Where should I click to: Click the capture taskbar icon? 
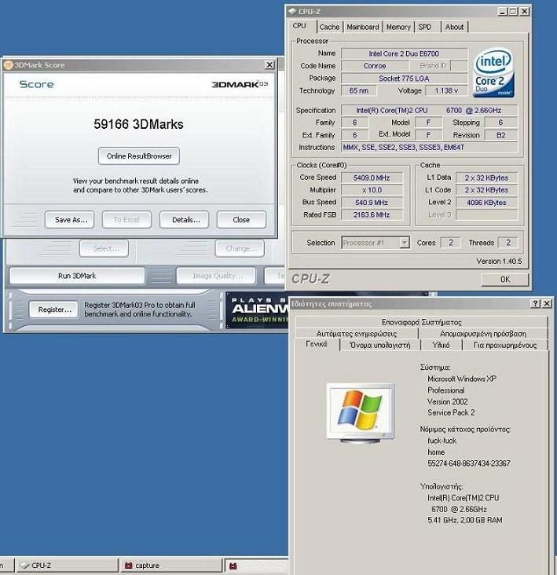(x=128, y=566)
